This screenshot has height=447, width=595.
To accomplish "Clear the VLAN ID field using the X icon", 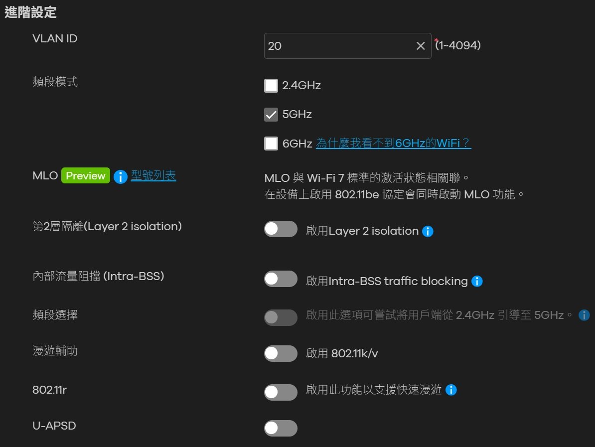I will coord(420,45).
